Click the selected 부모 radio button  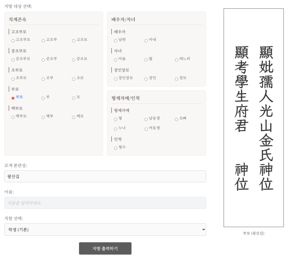13,98
